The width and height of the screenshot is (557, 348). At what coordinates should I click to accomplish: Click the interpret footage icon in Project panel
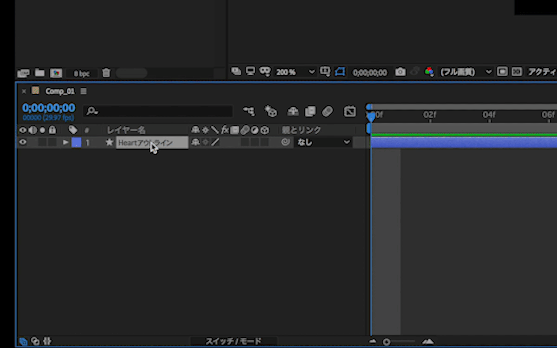23,73
